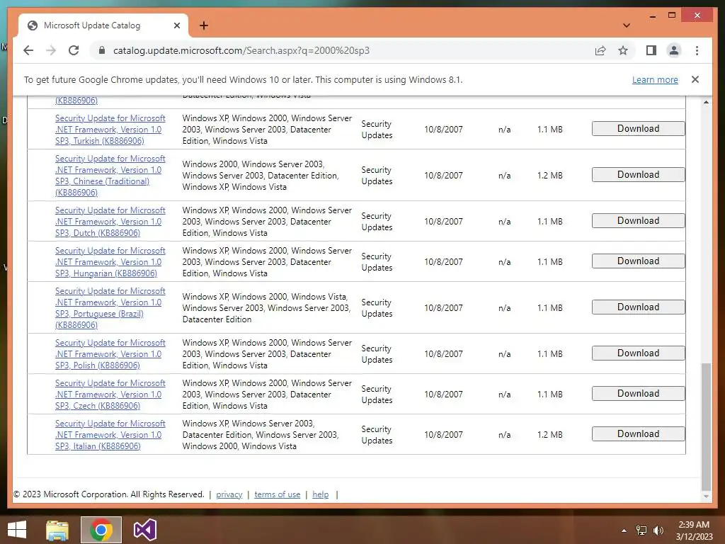This screenshot has height=544, width=725.
Task: Open the volume tray icon
Action: pos(658,531)
